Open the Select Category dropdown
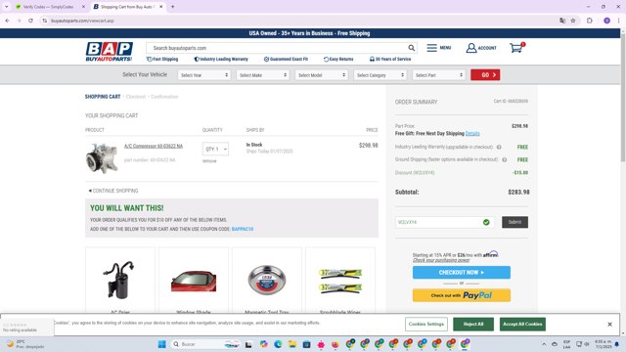Image resolution: width=626 pixels, height=352 pixels. (x=380, y=75)
